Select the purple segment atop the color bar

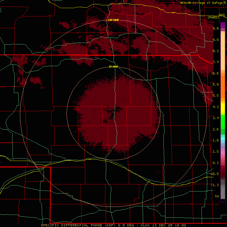[223, 25]
